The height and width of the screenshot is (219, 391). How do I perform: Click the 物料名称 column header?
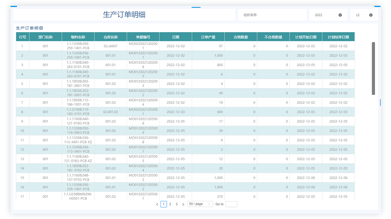(78, 37)
